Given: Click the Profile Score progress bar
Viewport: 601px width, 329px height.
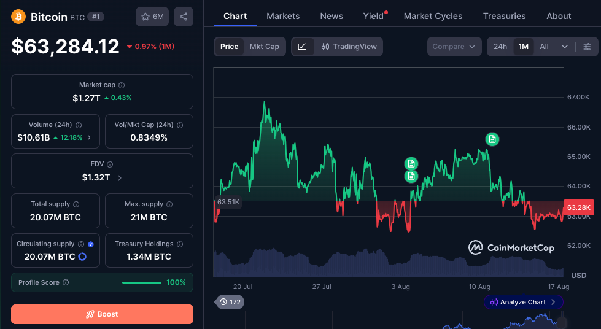Looking at the screenshot, I should pos(141,282).
